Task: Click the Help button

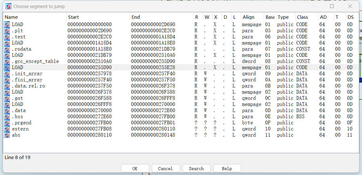Action: [x=227, y=169]
